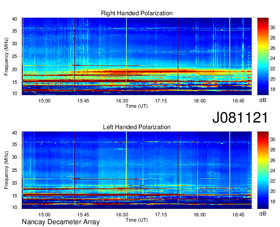Click the 28 dB label on bottom colorbar
This screenshot has height=227, width=280.
273,150
